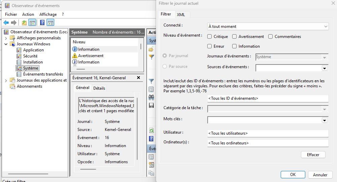Tick the Erreur checkbox
The image size is (337, 182).
tap(210, 46)
